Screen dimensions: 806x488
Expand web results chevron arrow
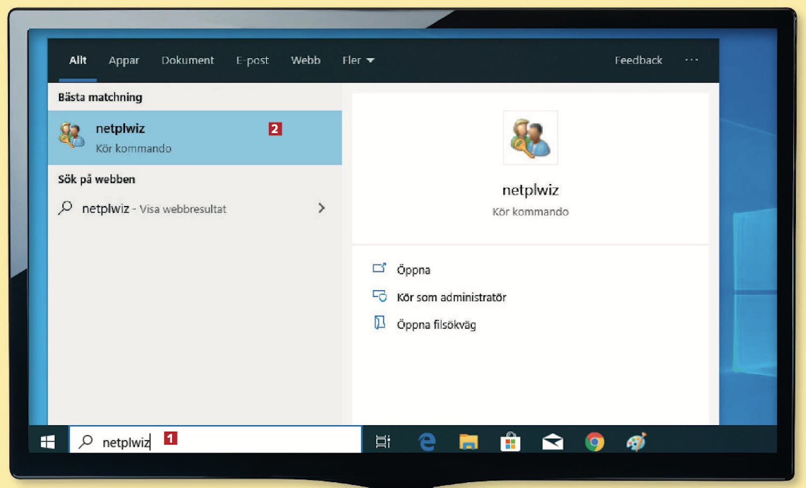(321, 208)
